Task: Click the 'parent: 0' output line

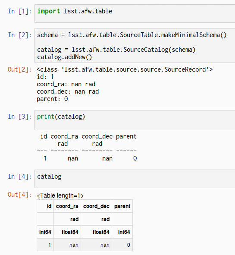Action: (52, 99)
